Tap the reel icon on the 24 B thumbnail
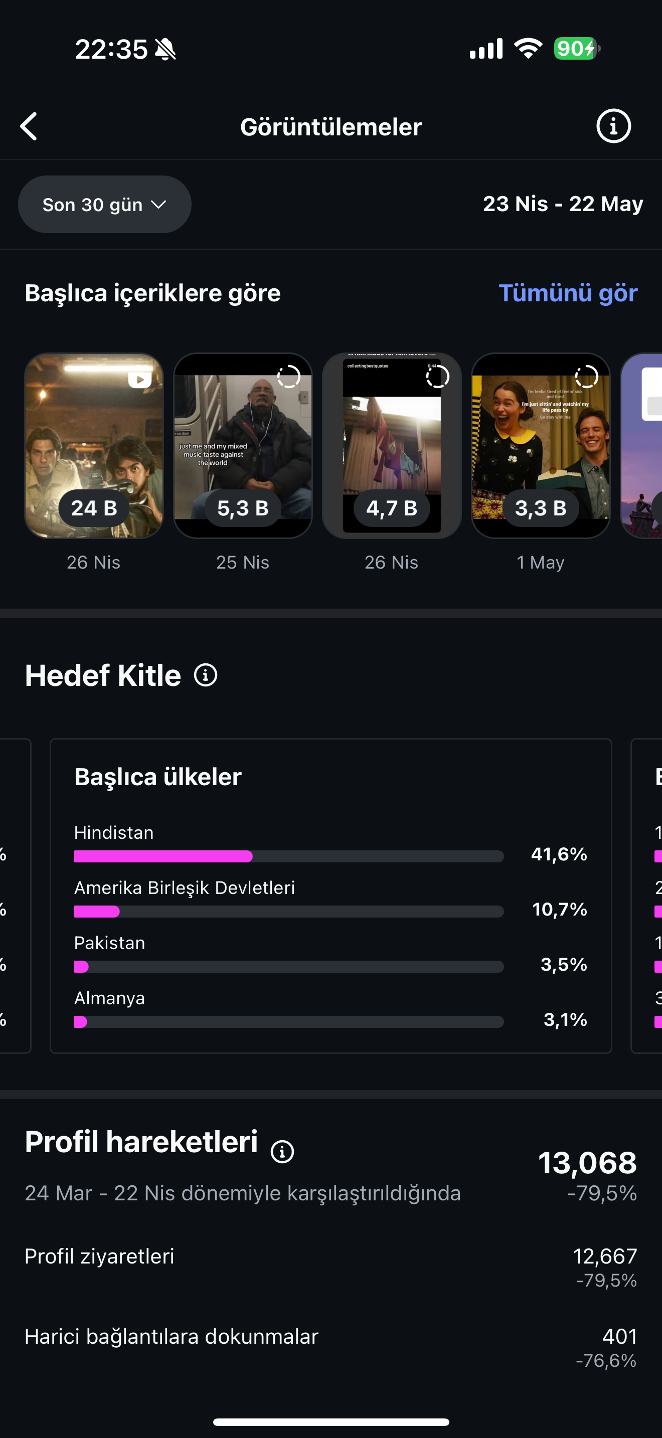Image resolution: width=662 pixels, height=1438 pixels. coord(139,378)
